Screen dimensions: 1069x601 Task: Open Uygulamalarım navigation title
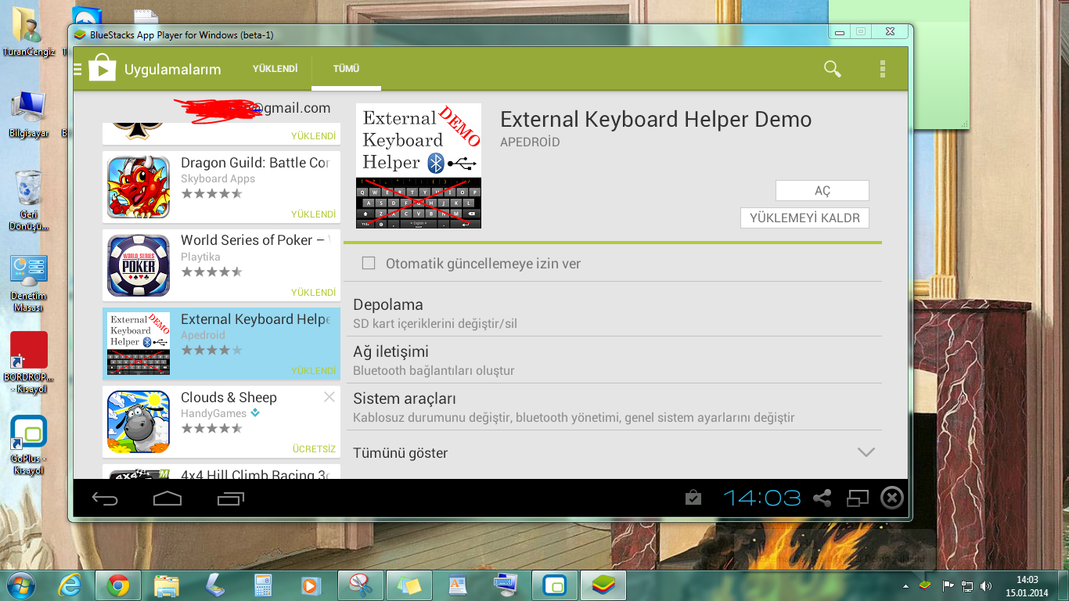172,70
